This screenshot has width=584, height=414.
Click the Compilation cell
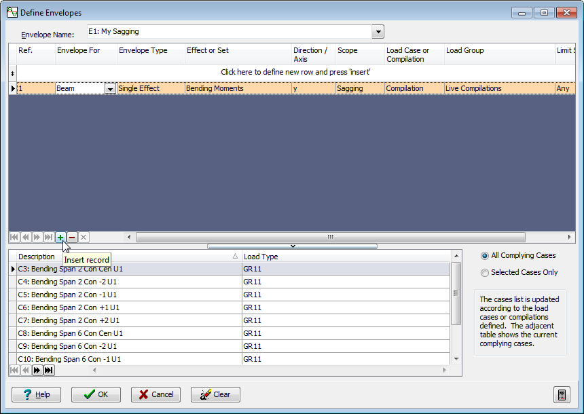(x=414, y=89)
